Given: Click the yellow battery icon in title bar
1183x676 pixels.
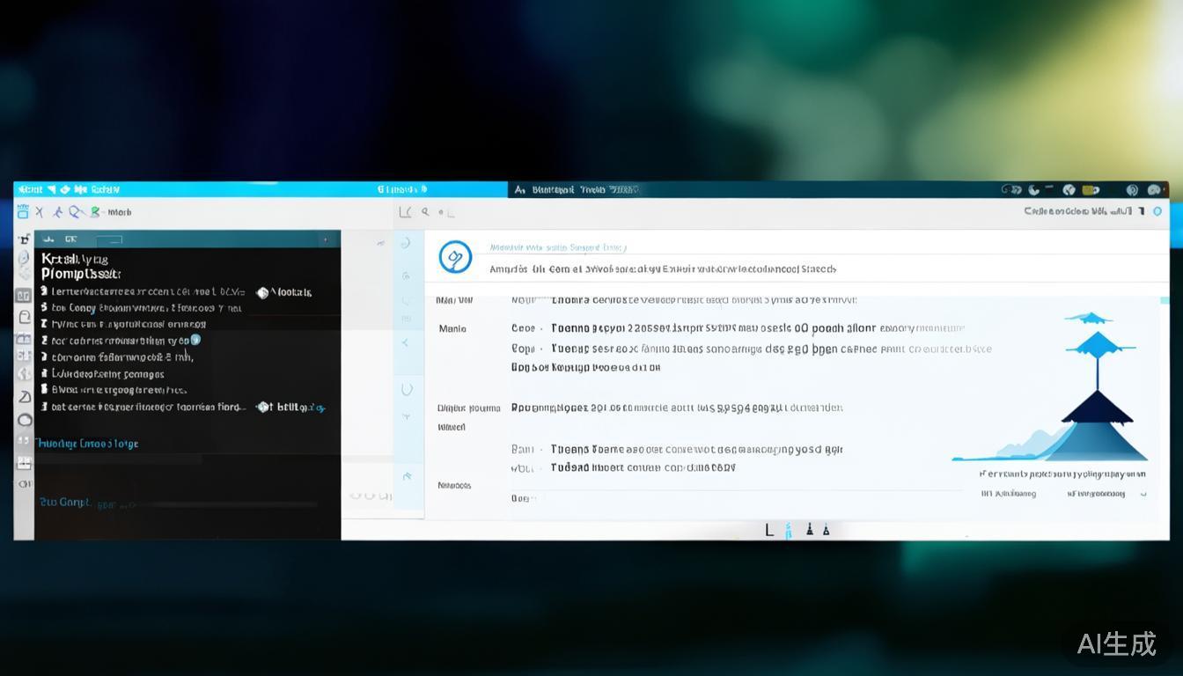Looking at the screenshot, I should point(1091,189).
